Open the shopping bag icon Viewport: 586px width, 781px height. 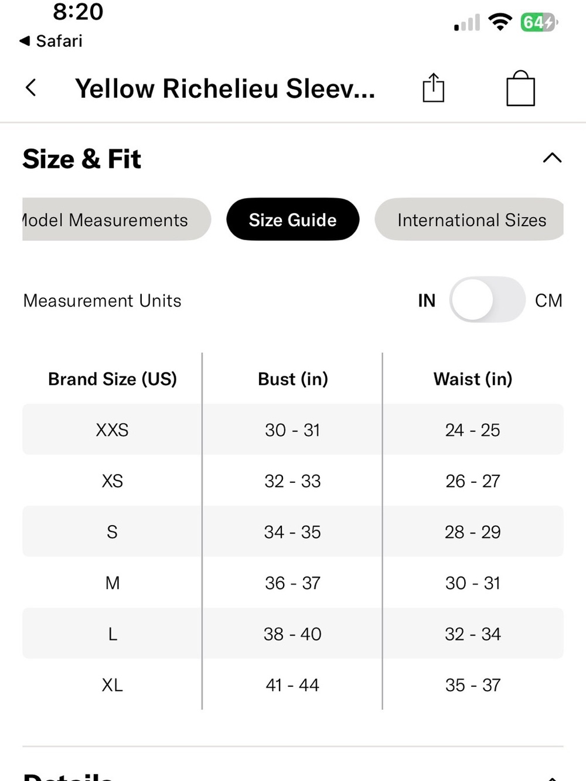tap(520, 88)
